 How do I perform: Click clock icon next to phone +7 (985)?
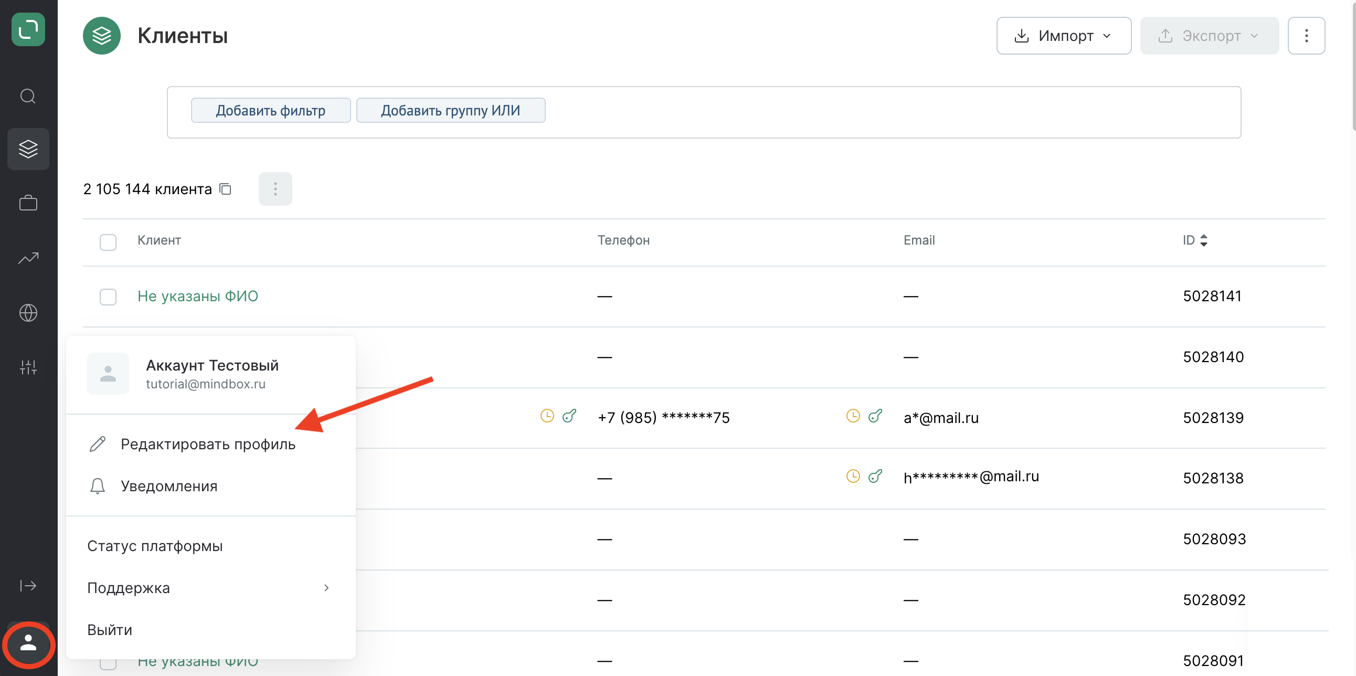point(547,416)
